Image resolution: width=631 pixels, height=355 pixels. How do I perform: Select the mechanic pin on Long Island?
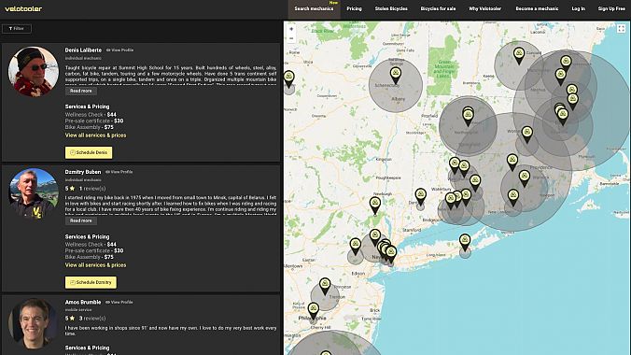[465, 242]
